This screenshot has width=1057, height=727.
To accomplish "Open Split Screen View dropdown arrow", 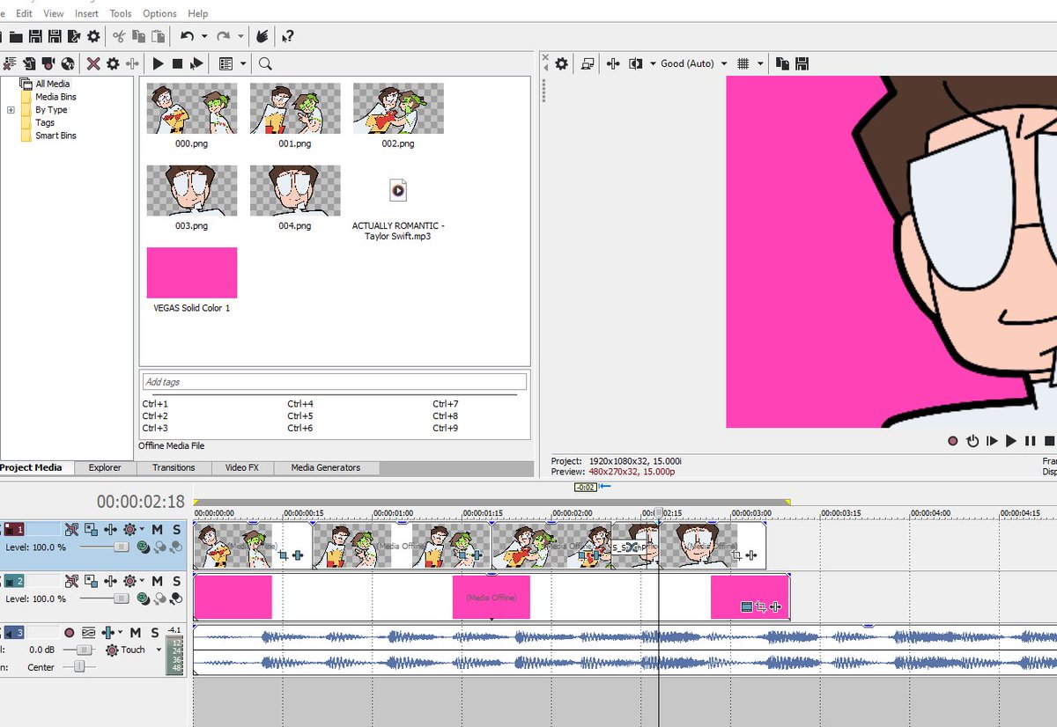I will [x=653, y=63].
